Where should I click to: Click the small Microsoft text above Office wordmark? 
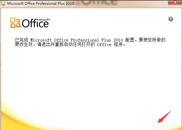click(x=44, y=19)
